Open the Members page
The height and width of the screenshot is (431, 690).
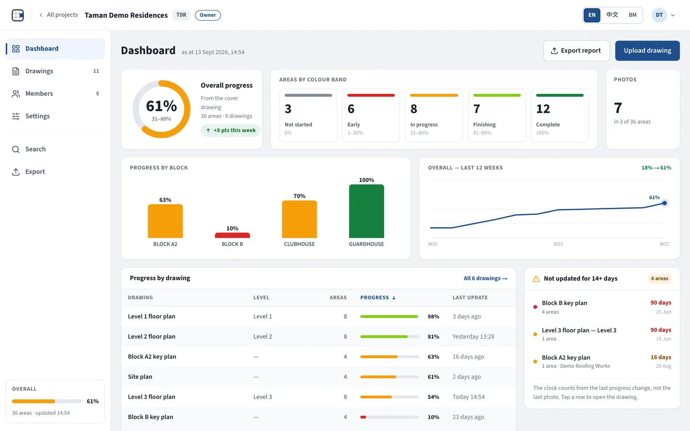56,94
